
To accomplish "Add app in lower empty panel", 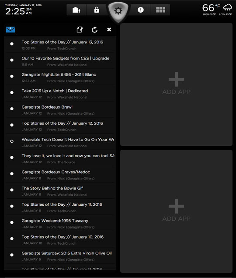I will [x=176, y=210].
